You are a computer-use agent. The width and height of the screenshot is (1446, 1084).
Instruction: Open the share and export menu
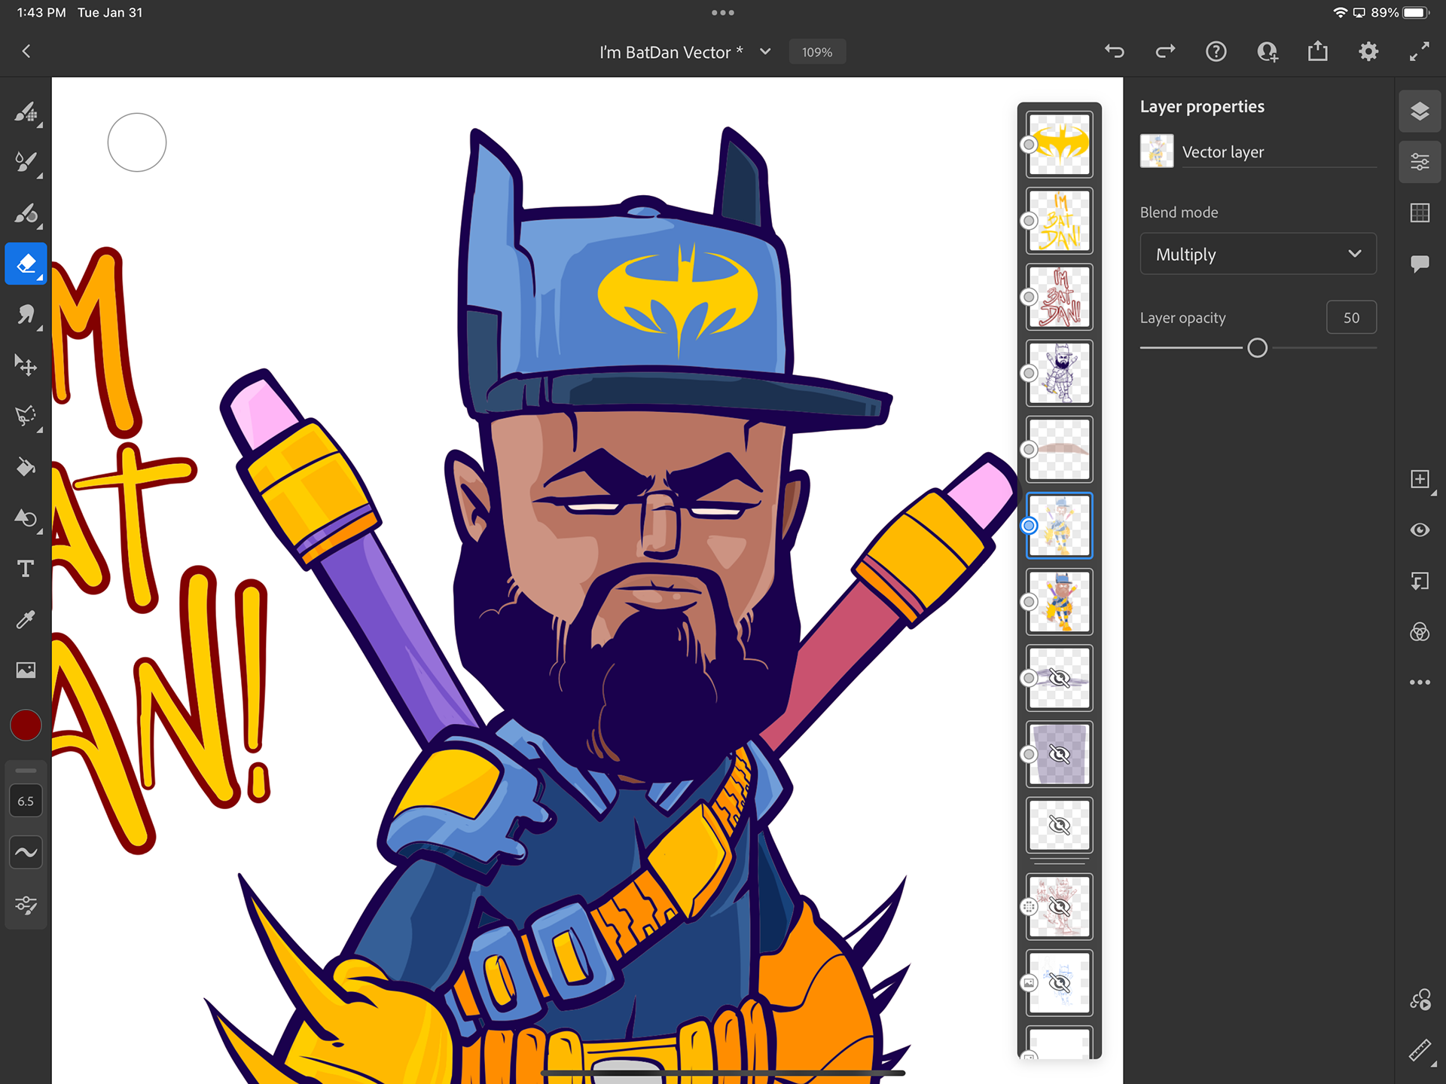point(1318,51)
